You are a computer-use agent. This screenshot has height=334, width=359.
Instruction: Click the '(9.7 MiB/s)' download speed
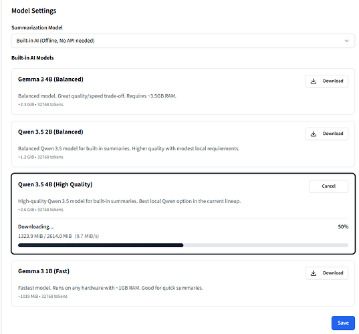pyautogui.click(x=87, y=236)
